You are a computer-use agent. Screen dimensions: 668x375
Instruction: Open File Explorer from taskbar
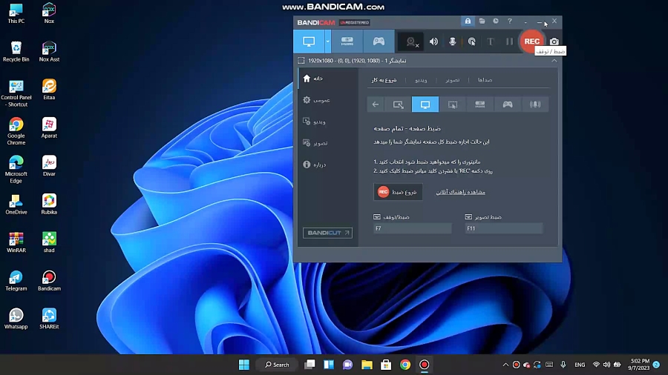coord(367,365)
